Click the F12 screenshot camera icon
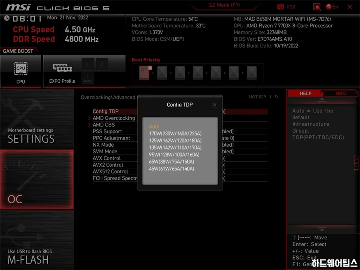Screen dimensions: 360x270 click(x=280, y=7)
